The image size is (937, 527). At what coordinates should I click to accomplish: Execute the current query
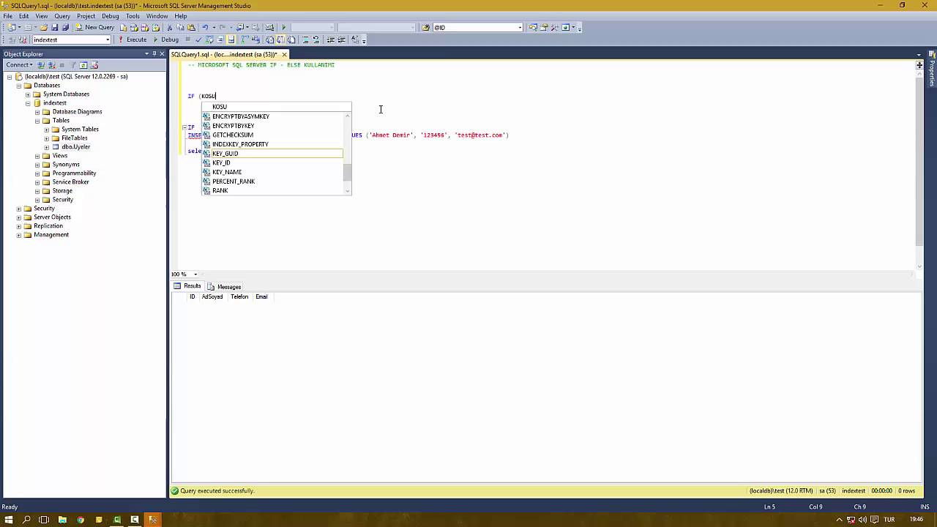(133, 40)
